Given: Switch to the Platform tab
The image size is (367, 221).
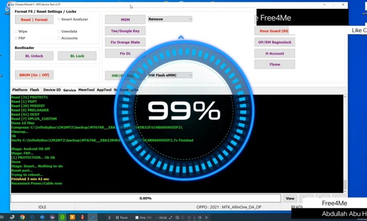Looking at the screenshot, I should click(x=20, y=90).
